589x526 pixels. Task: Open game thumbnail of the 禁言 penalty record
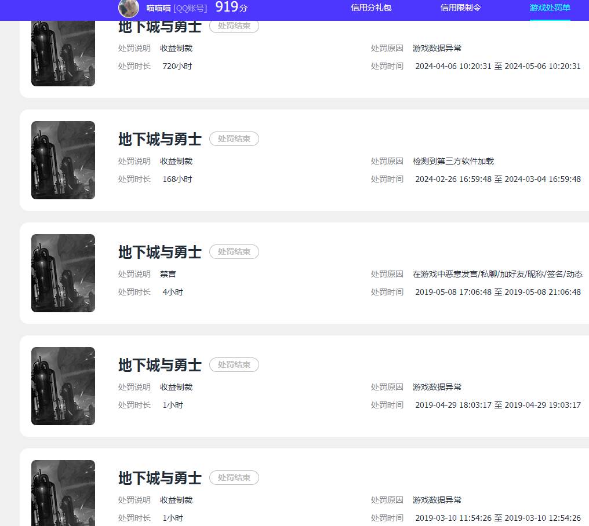pyautogui.click(x=63, y=273)
